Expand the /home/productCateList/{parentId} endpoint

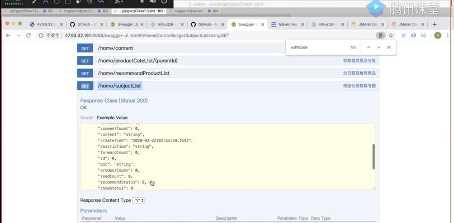[x=138, y=61]
